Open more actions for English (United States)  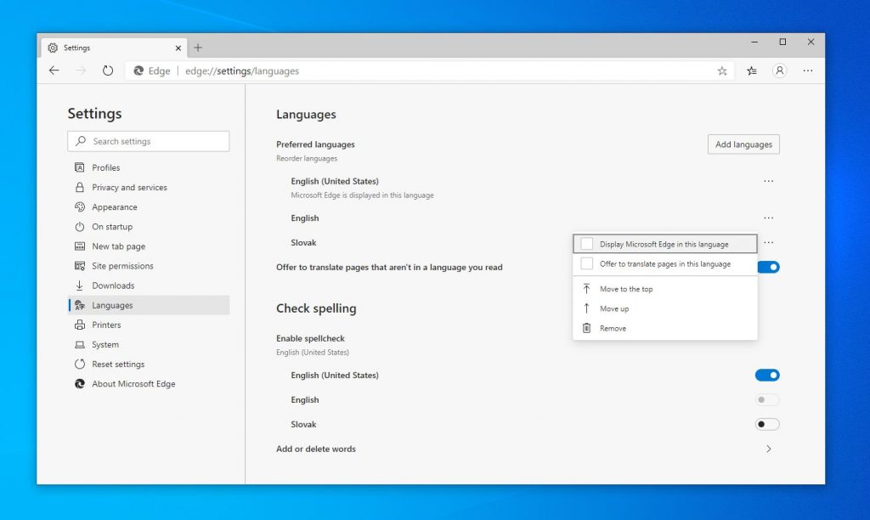tap(768, 182)
